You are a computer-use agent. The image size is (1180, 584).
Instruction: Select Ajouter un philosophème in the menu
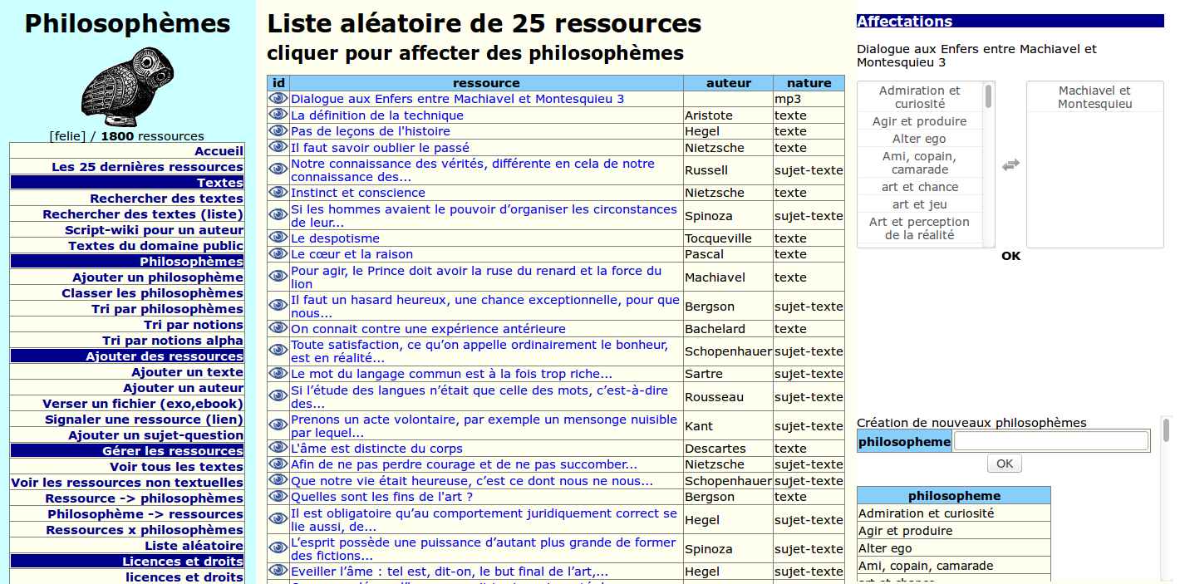[158, 277]
